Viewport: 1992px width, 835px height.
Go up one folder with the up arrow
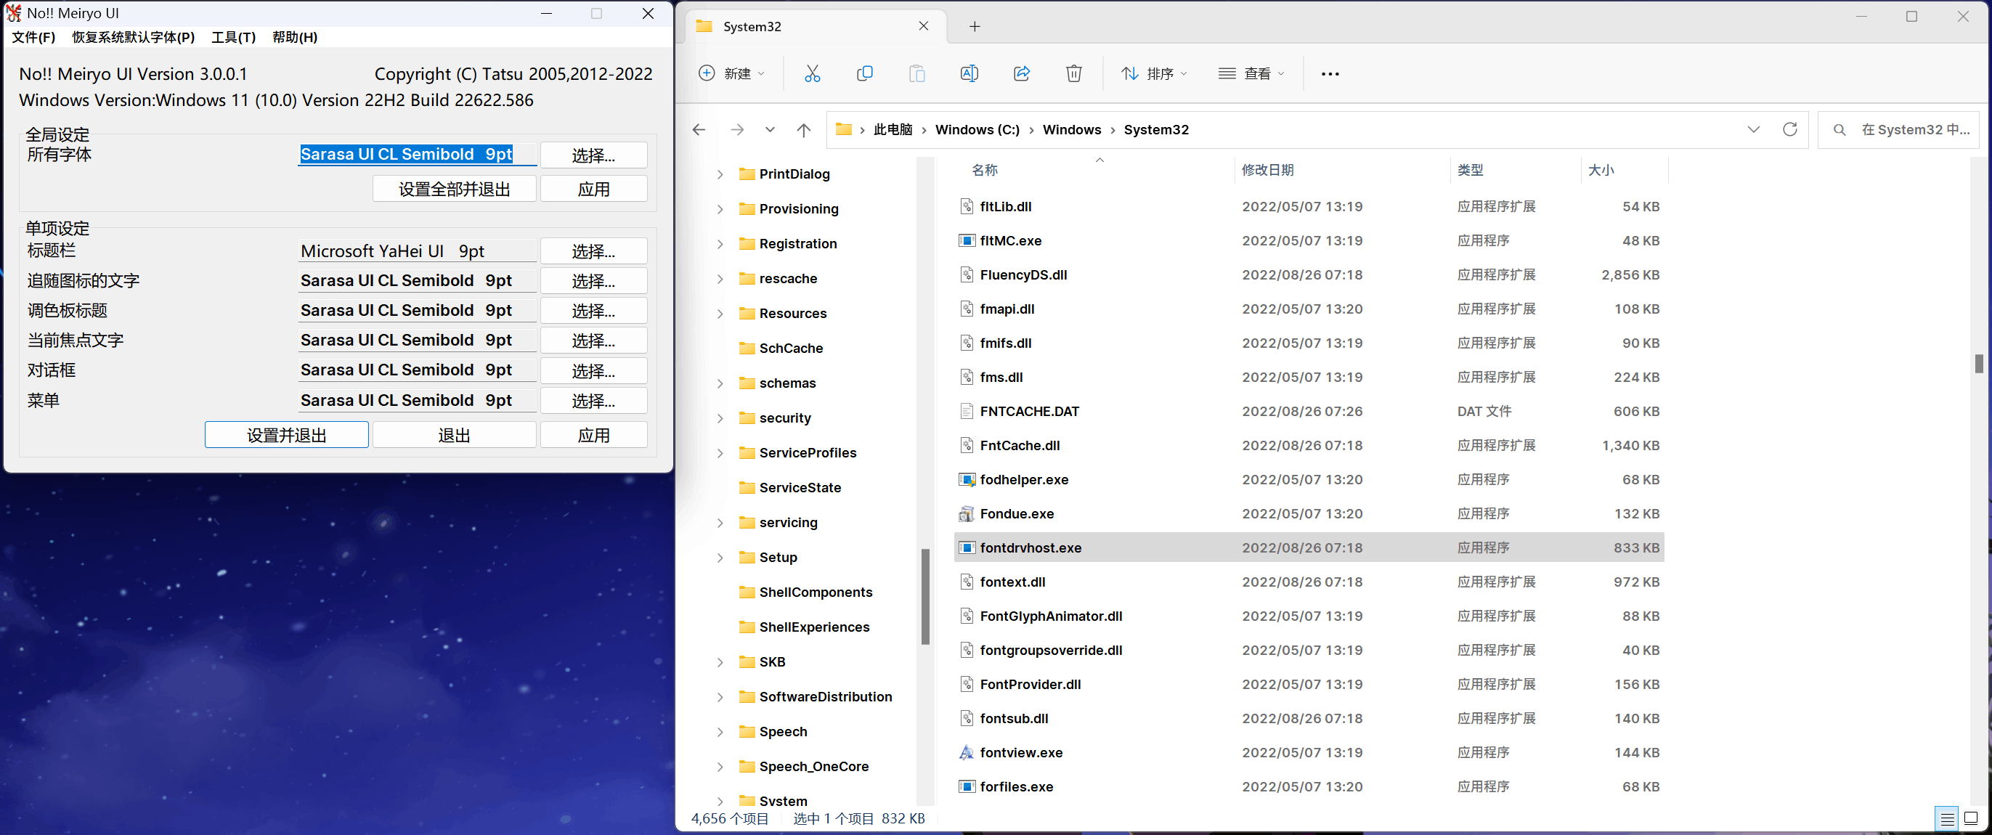(x=803, y=130)
